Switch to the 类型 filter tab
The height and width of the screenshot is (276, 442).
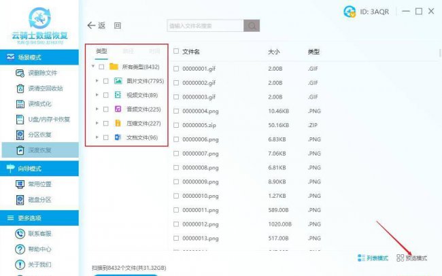click(x=101, y=51)
